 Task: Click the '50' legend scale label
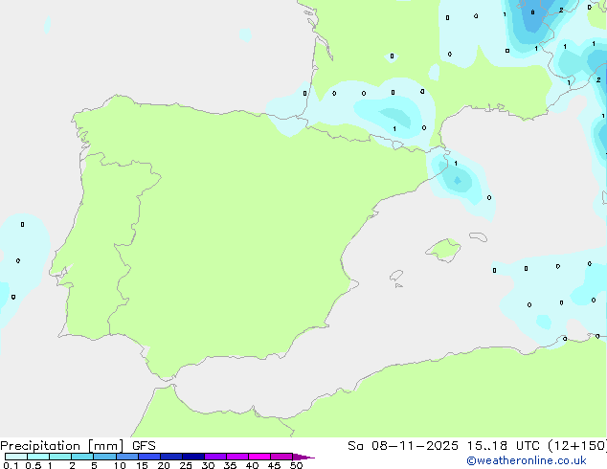(296, 465)
